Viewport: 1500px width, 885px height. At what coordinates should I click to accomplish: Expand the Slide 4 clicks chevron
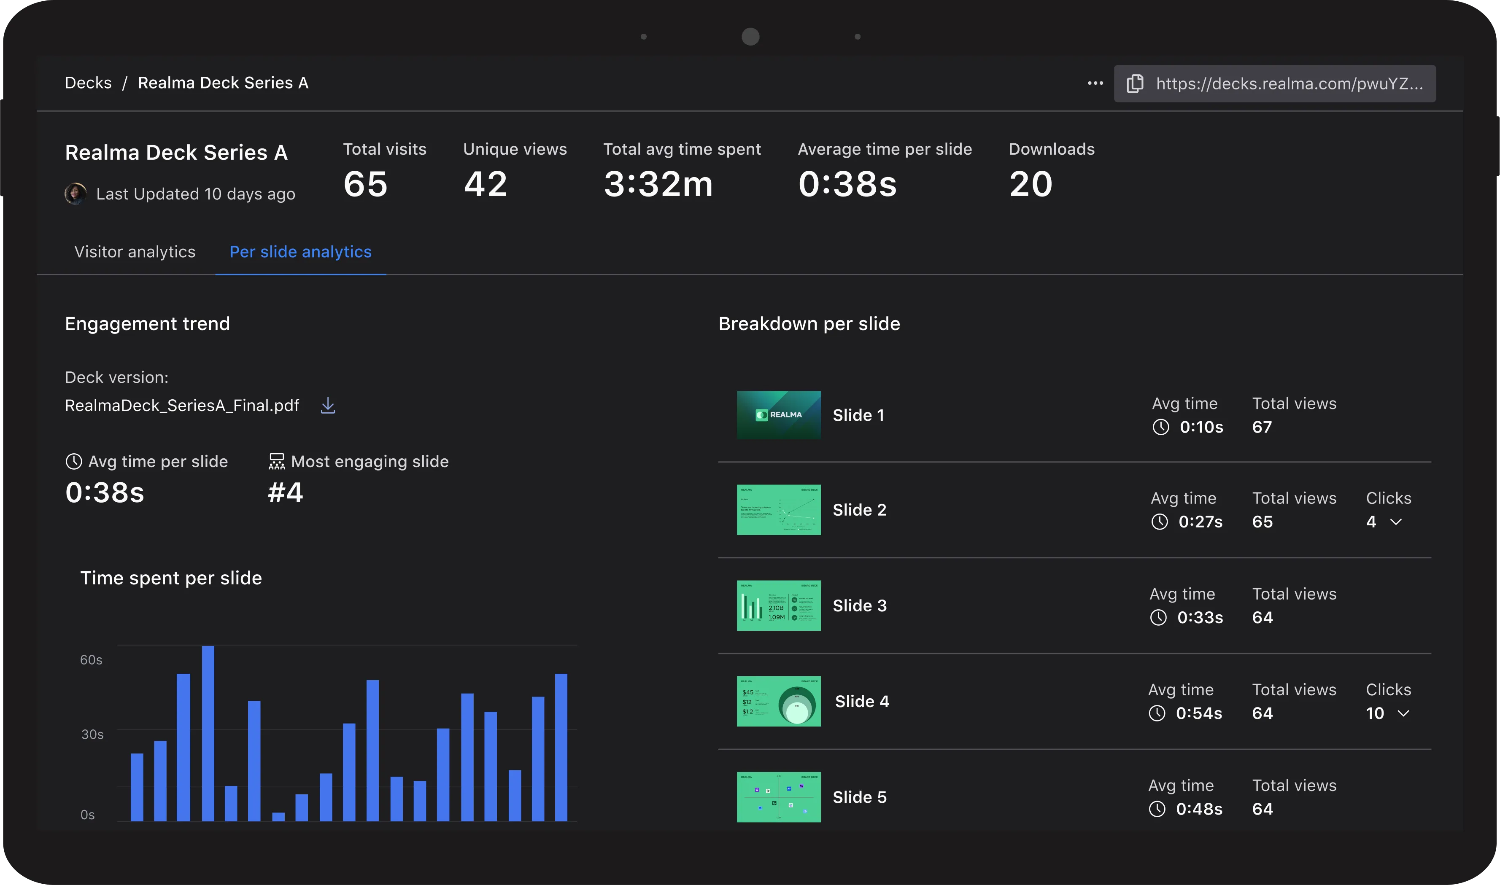(x=1403, y=713)
